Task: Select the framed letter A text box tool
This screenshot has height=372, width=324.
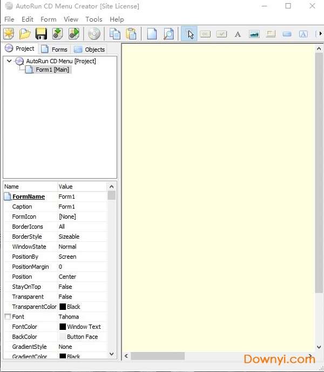Action: 303,34
